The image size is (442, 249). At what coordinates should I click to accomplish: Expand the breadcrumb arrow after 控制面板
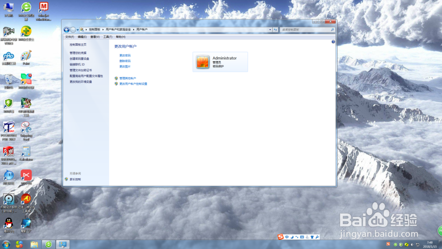pos(103,29)
